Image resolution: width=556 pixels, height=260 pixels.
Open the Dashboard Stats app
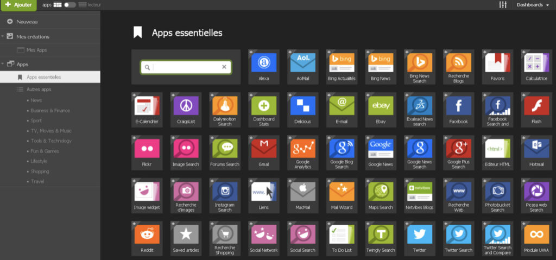[x=264, y=110]
